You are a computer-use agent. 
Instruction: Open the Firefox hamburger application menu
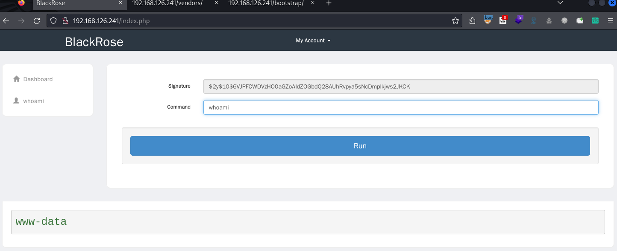(611, 21)
